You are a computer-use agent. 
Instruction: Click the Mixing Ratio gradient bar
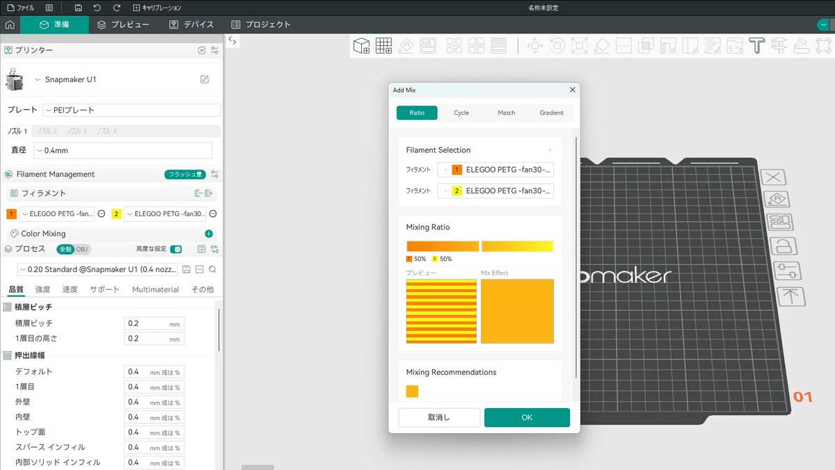click(480, 246)
